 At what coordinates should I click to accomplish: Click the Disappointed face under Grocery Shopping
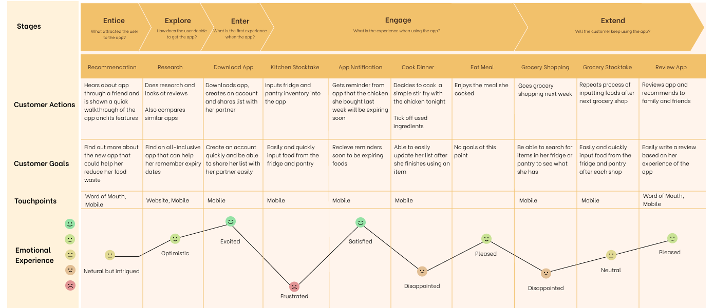pyautogui.click(x=546, y=274)
